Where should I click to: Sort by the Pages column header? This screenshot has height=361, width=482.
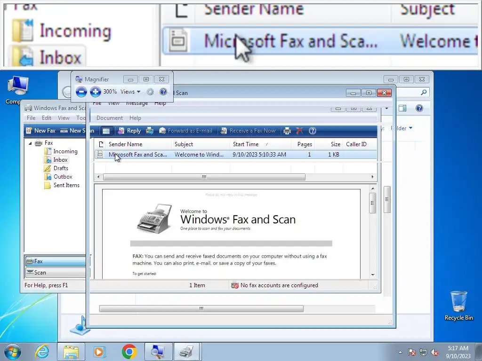coord(303,144)
